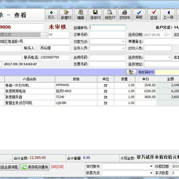Screen dimensions: 179x179
Task: Click the spec cell 扬天R4900
Action: coord(76,91)
